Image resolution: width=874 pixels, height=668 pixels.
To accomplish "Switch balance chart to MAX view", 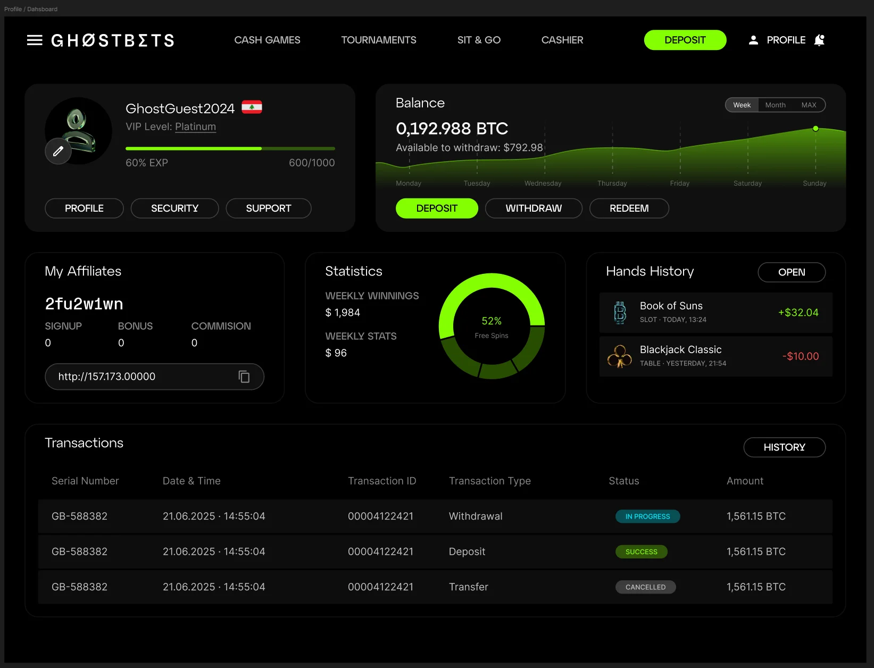I will click(x=809, y=105).
